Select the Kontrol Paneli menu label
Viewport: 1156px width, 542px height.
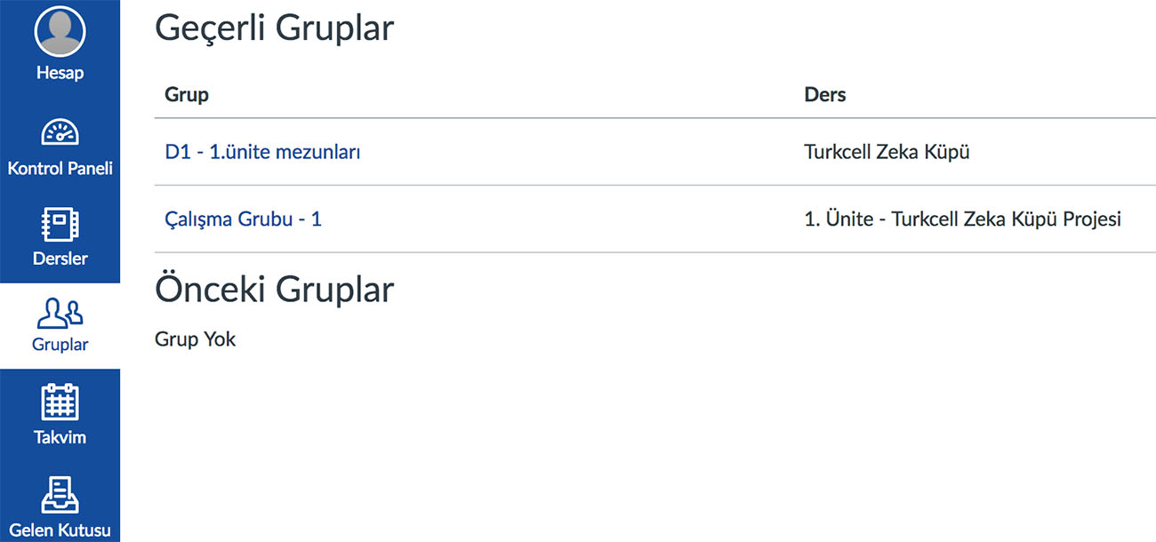(x=60, y=168)
